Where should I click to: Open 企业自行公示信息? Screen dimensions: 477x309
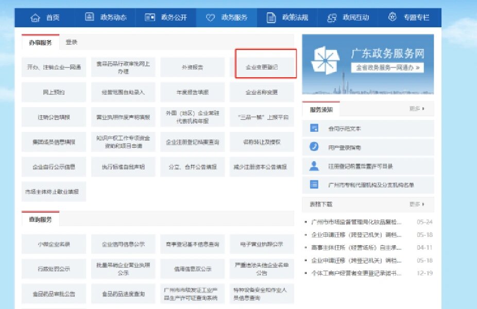click(54, 167)
